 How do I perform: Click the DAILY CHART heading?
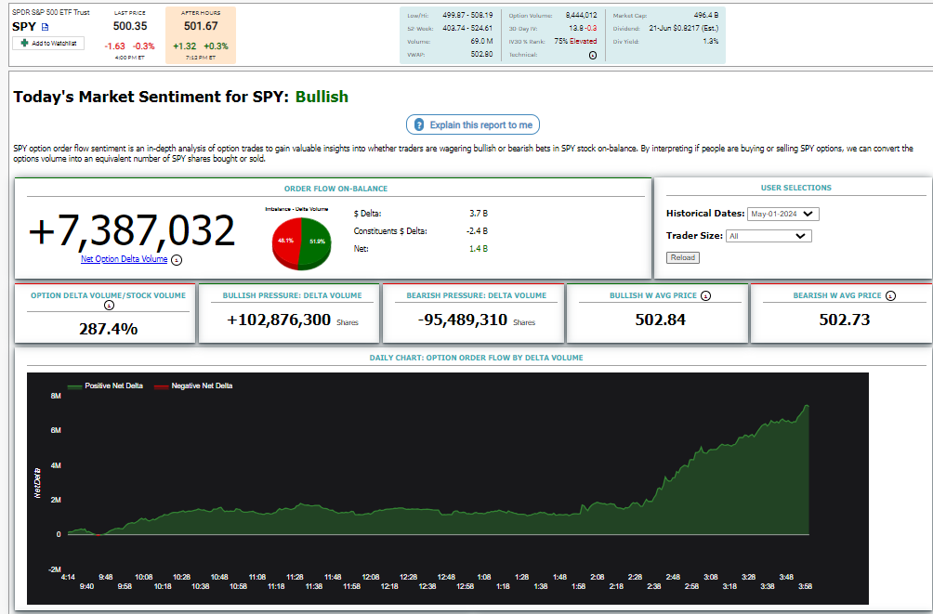(476, 359)
